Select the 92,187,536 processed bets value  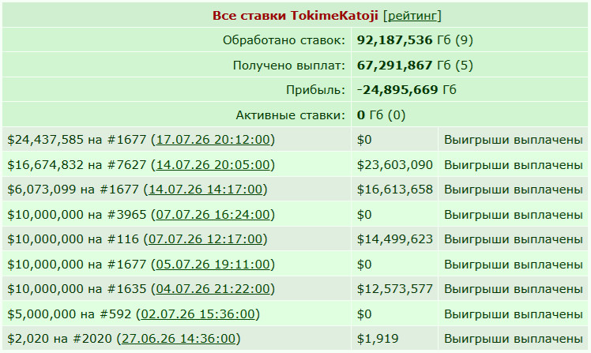tap(394, 40)
